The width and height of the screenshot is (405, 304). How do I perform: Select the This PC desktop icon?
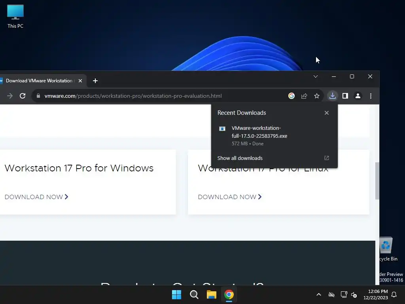pos(15,17)
